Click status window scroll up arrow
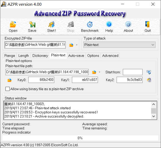 coord(153,104)
